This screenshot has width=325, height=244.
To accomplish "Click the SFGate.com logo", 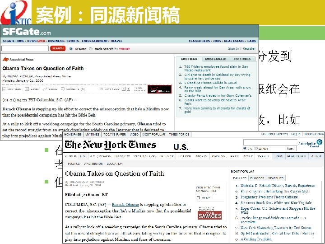I will pyautogui.click(x=27, y=32).
